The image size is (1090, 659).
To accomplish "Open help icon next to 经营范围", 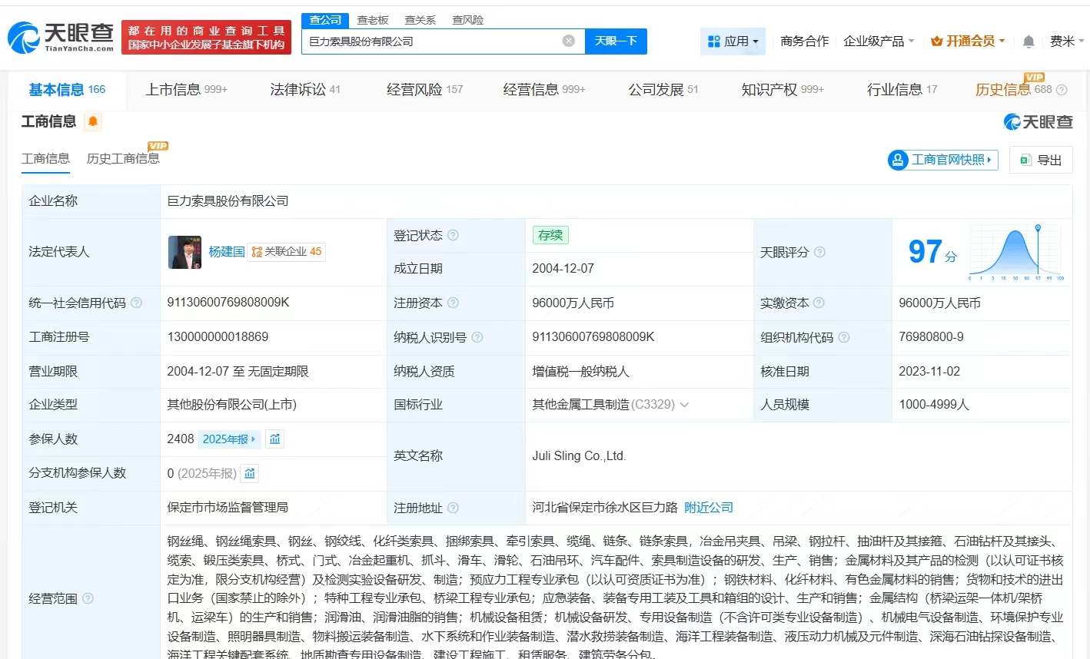I will (x=88, y=598).
